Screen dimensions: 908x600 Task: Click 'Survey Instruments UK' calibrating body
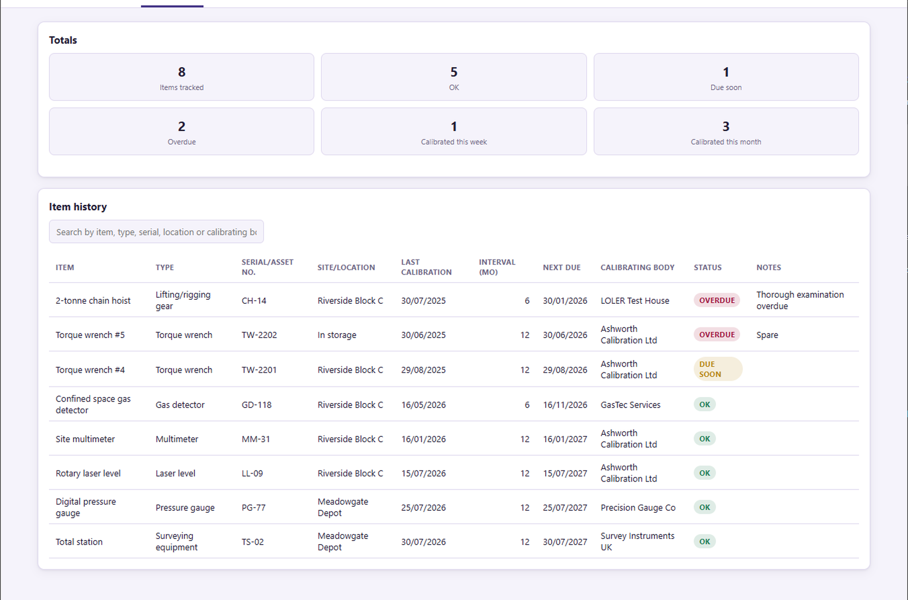pyautogui.click(x=637, y=542)
